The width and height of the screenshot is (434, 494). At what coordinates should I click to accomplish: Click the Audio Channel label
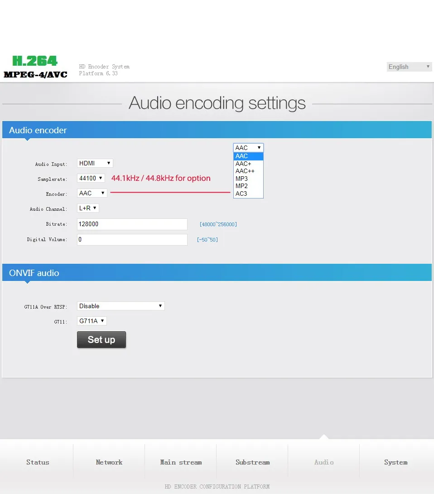coord(48,209)
